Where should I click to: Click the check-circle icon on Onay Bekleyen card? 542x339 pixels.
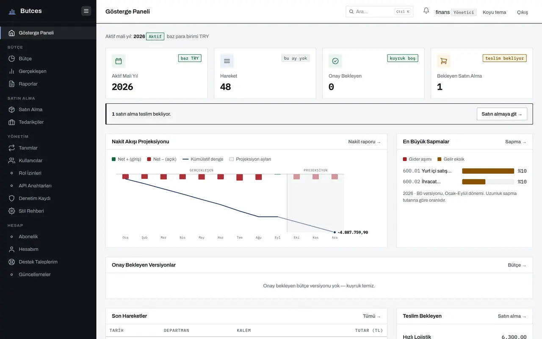click(335, 61)
